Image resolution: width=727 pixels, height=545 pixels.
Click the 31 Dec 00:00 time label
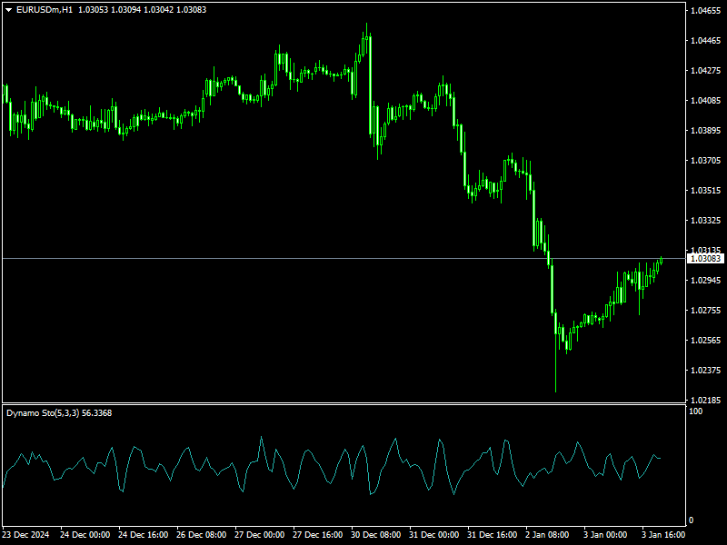[434, 535]
